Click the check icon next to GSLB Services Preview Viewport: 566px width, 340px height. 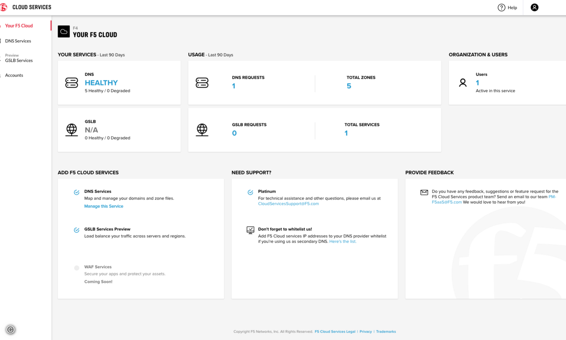76,230
